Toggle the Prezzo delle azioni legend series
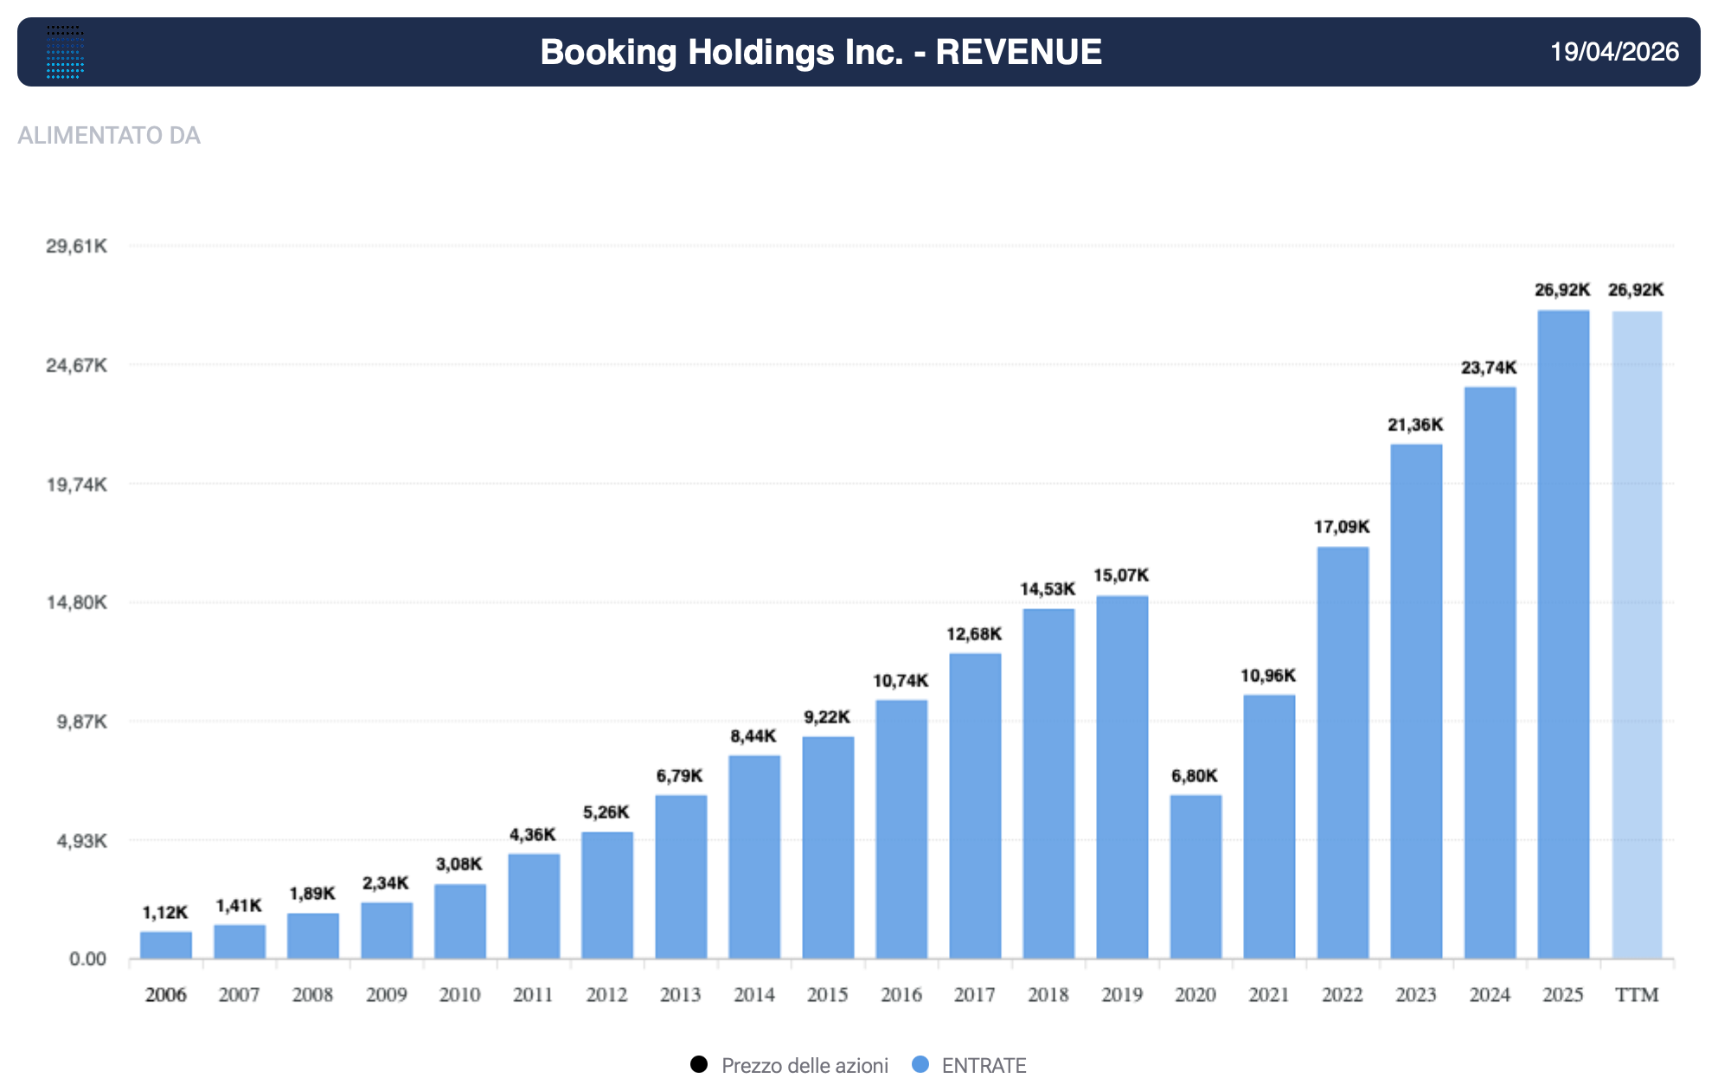1718x1091 pixels. pos(804,1065)
